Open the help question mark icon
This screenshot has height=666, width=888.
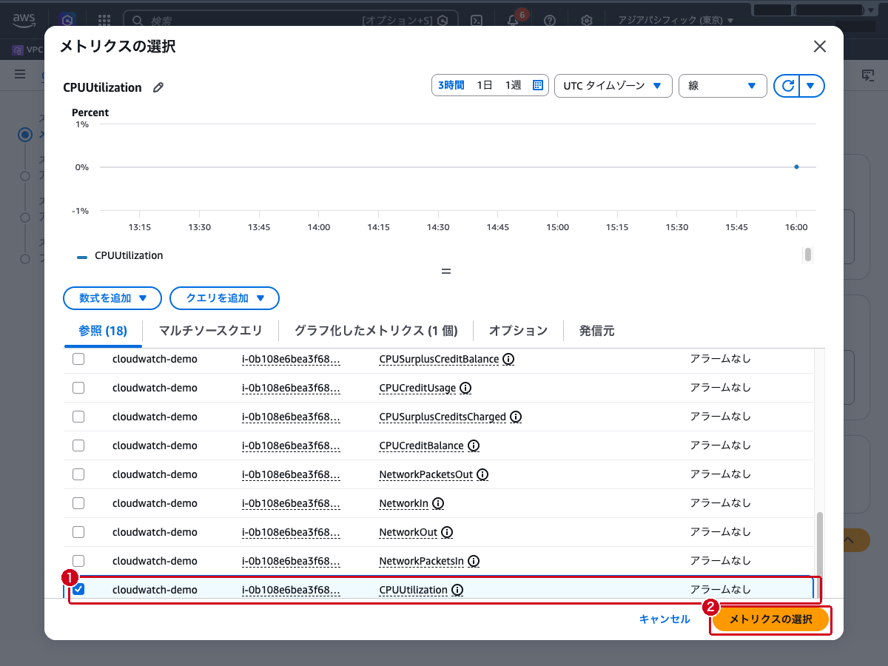(550, 21)
